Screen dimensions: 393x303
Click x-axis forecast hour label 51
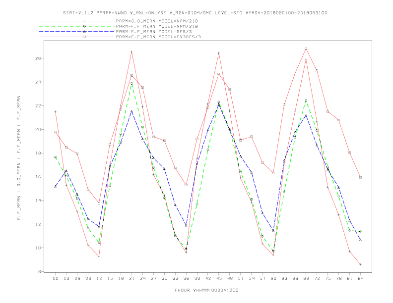[x=241, y=278]
